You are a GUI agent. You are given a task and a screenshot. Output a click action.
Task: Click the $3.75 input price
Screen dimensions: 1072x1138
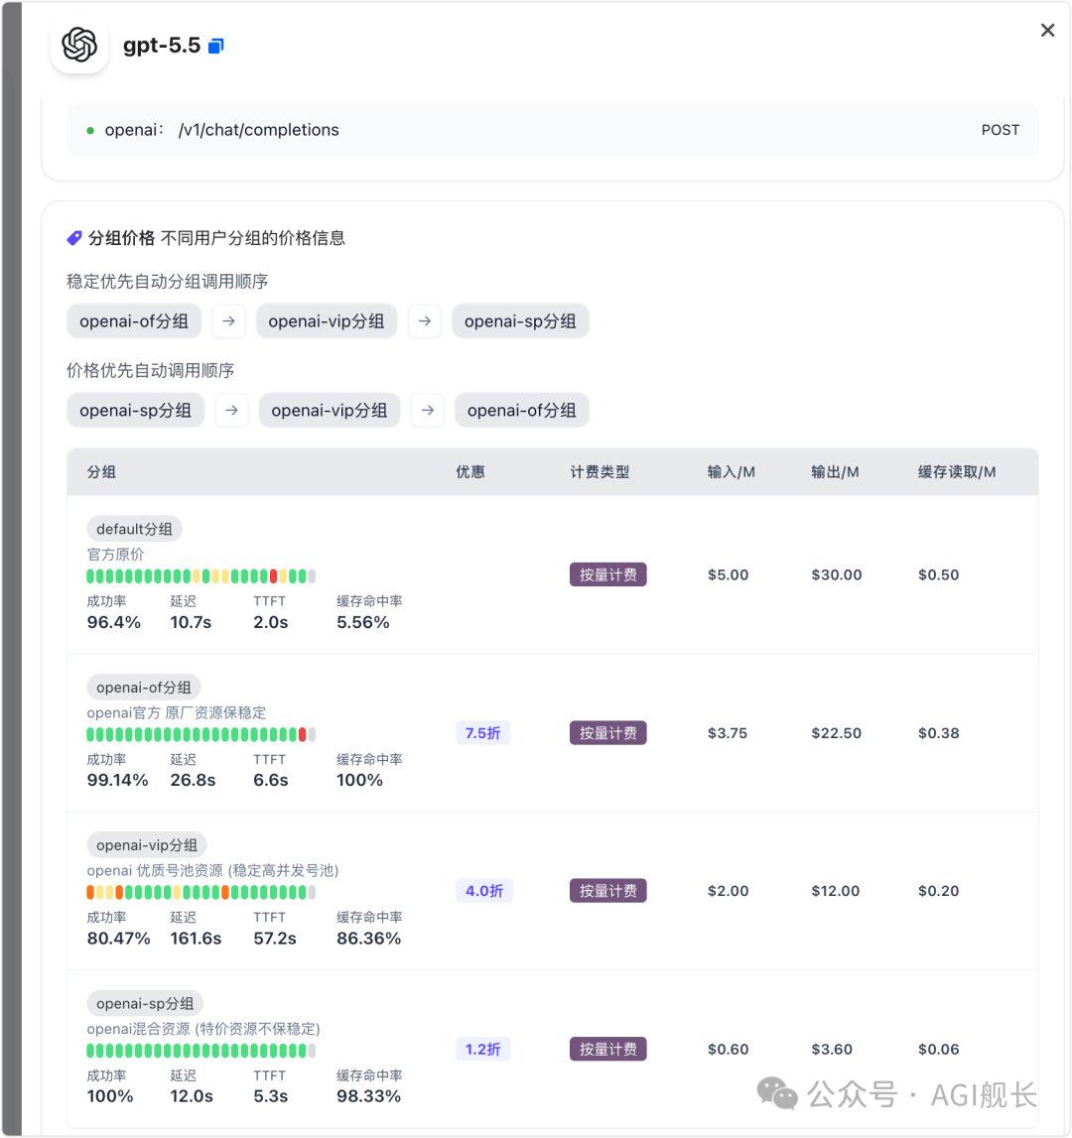728,733
